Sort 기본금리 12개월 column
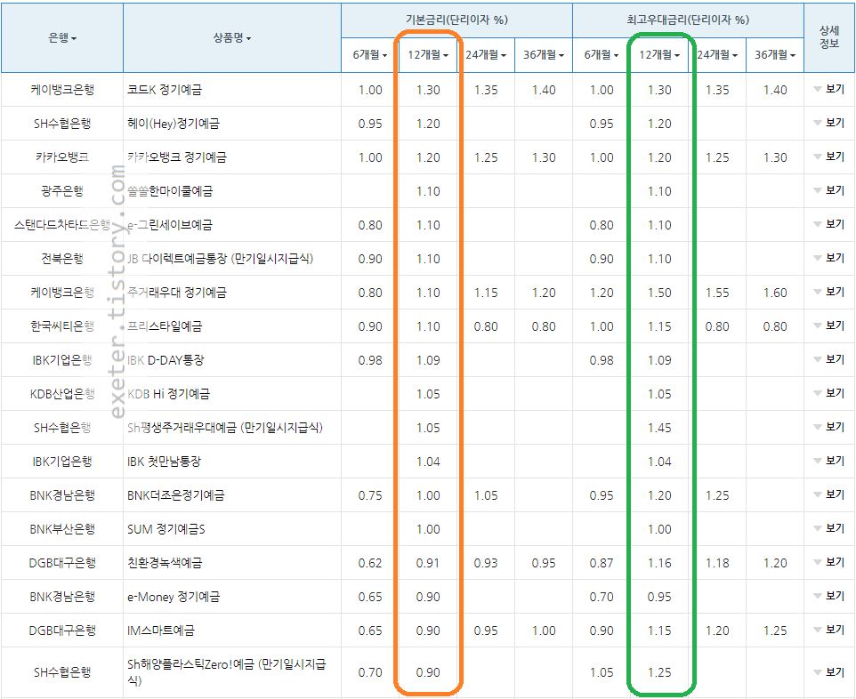The image size is (856, 699). 428,54
